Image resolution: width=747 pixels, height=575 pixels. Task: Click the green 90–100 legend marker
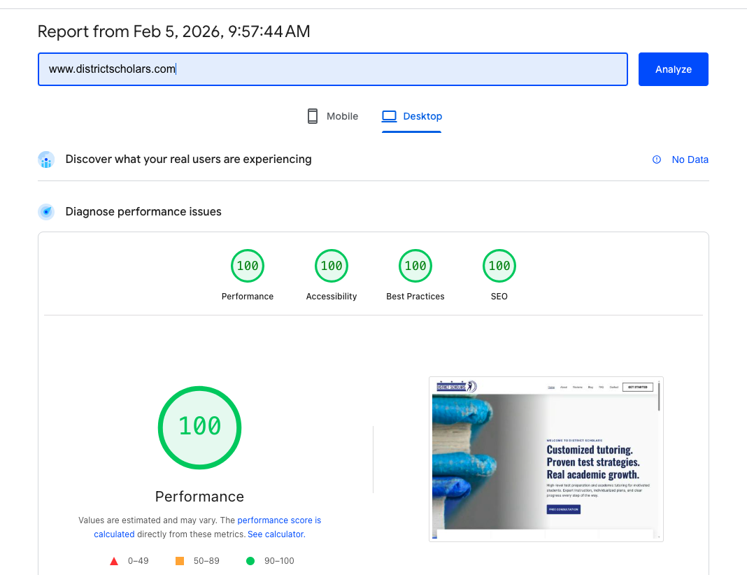pos(250,560)
